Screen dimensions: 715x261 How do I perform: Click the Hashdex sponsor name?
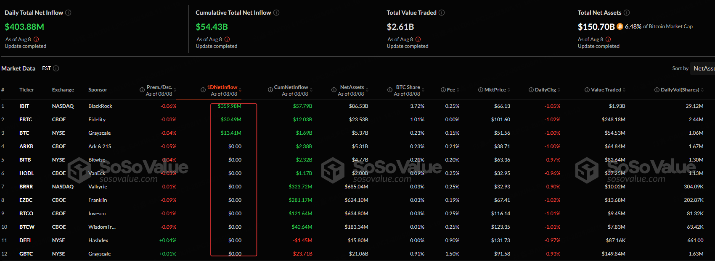tap(98, 240)
